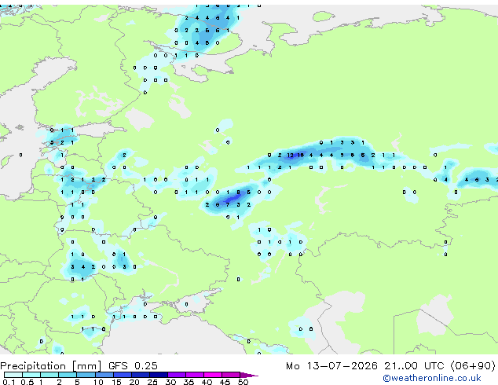498x385 pixels.
Task: Click the 10–15 mm blue legend swatch
Action: click(104, 375)
